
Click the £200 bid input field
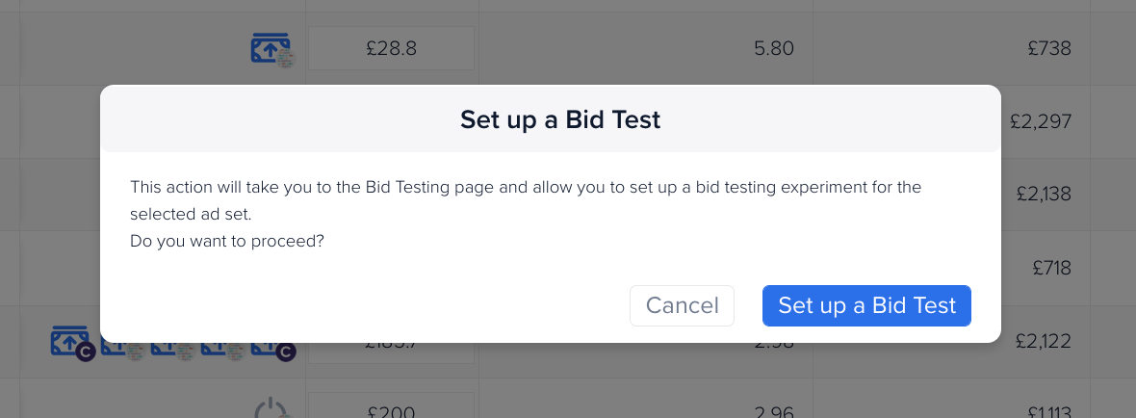[391, 405]
